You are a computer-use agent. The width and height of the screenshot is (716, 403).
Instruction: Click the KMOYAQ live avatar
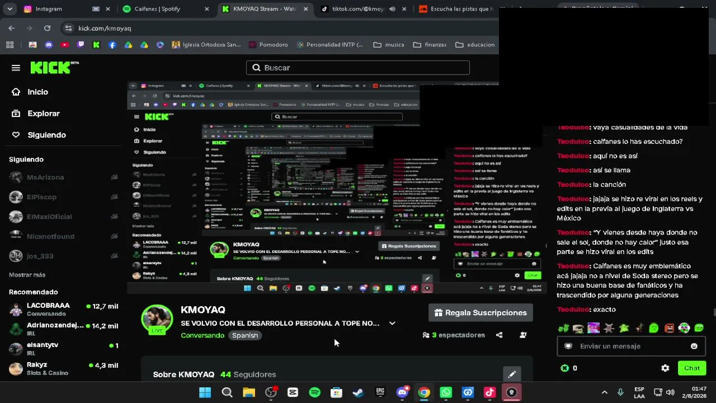(x=157, y=320)
